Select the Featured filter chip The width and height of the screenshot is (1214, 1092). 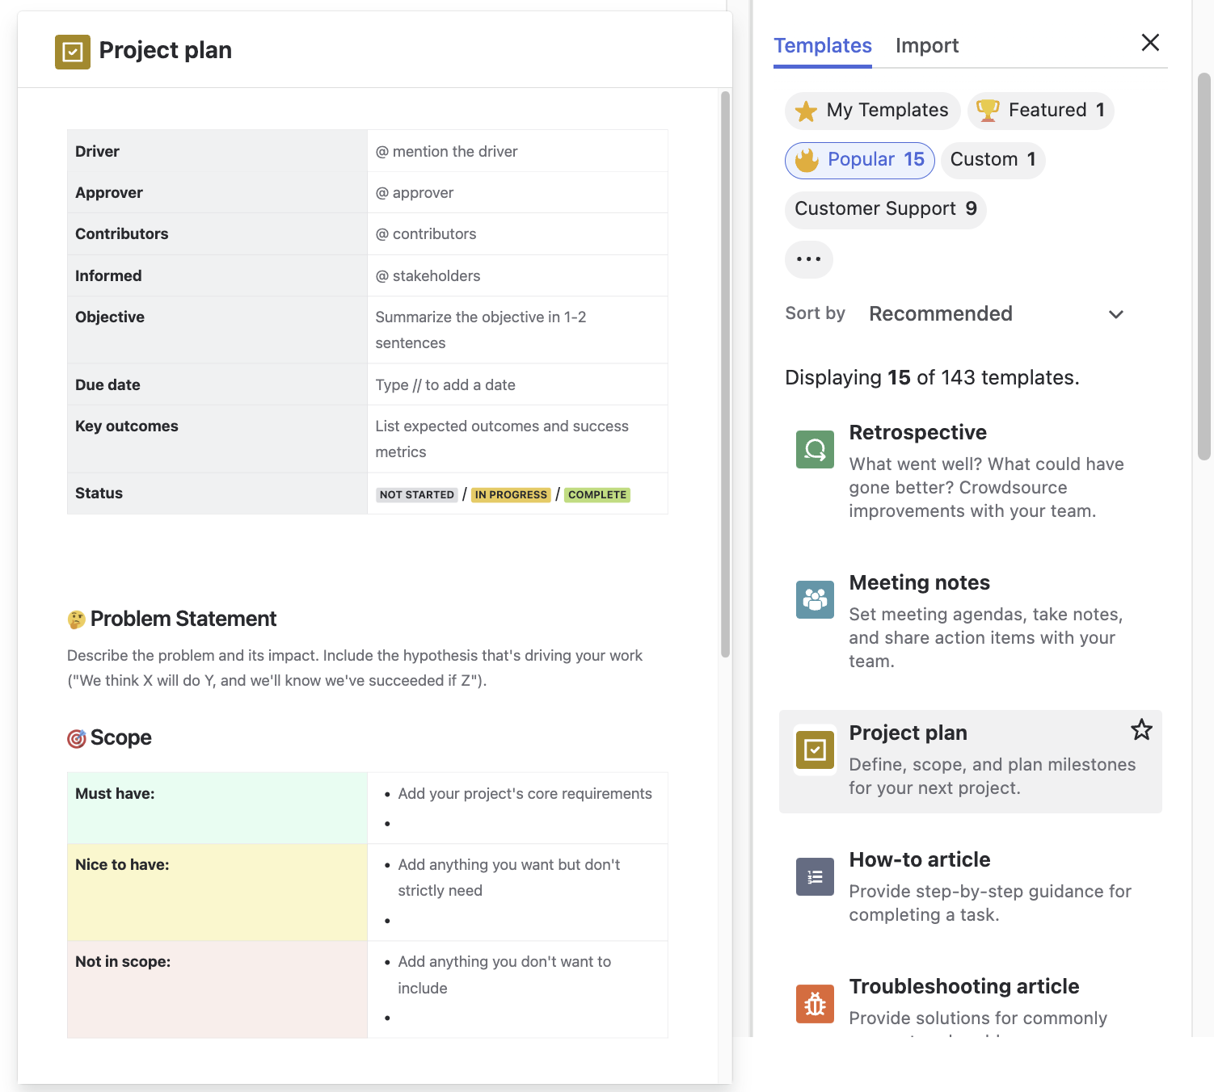(x=1040, y=111)
